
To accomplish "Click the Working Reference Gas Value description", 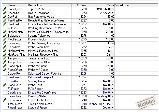I will tap(47, 28).
